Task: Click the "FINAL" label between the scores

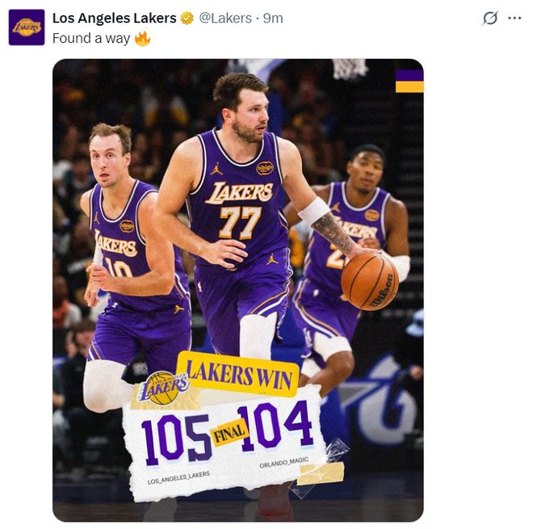Action: [229, 434]
